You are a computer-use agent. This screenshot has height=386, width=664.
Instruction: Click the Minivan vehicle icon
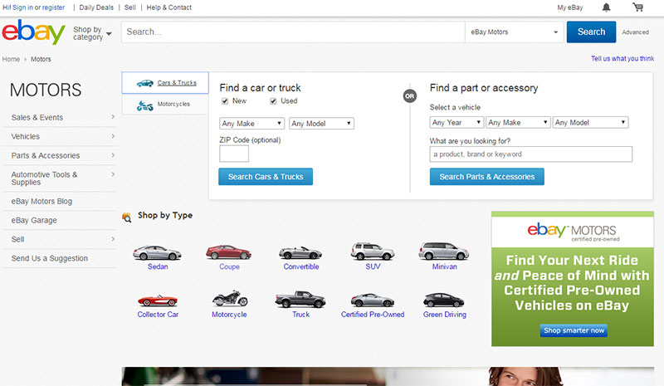[x=444, y=252]
